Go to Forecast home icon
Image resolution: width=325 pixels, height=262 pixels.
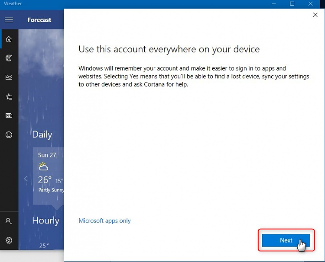point(9,39)
